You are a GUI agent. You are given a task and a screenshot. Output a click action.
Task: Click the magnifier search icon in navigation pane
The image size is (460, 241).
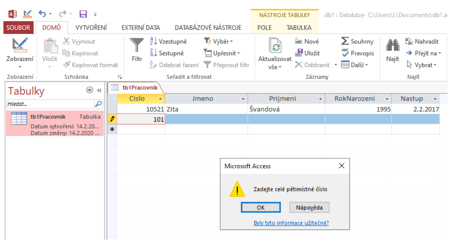point(99,104)
